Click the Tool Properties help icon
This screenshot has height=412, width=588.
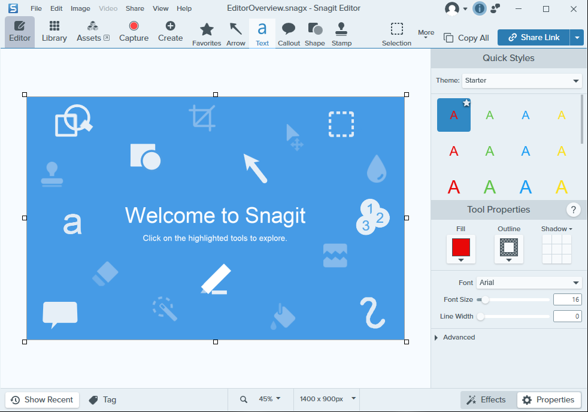click(x=573, y=210)
